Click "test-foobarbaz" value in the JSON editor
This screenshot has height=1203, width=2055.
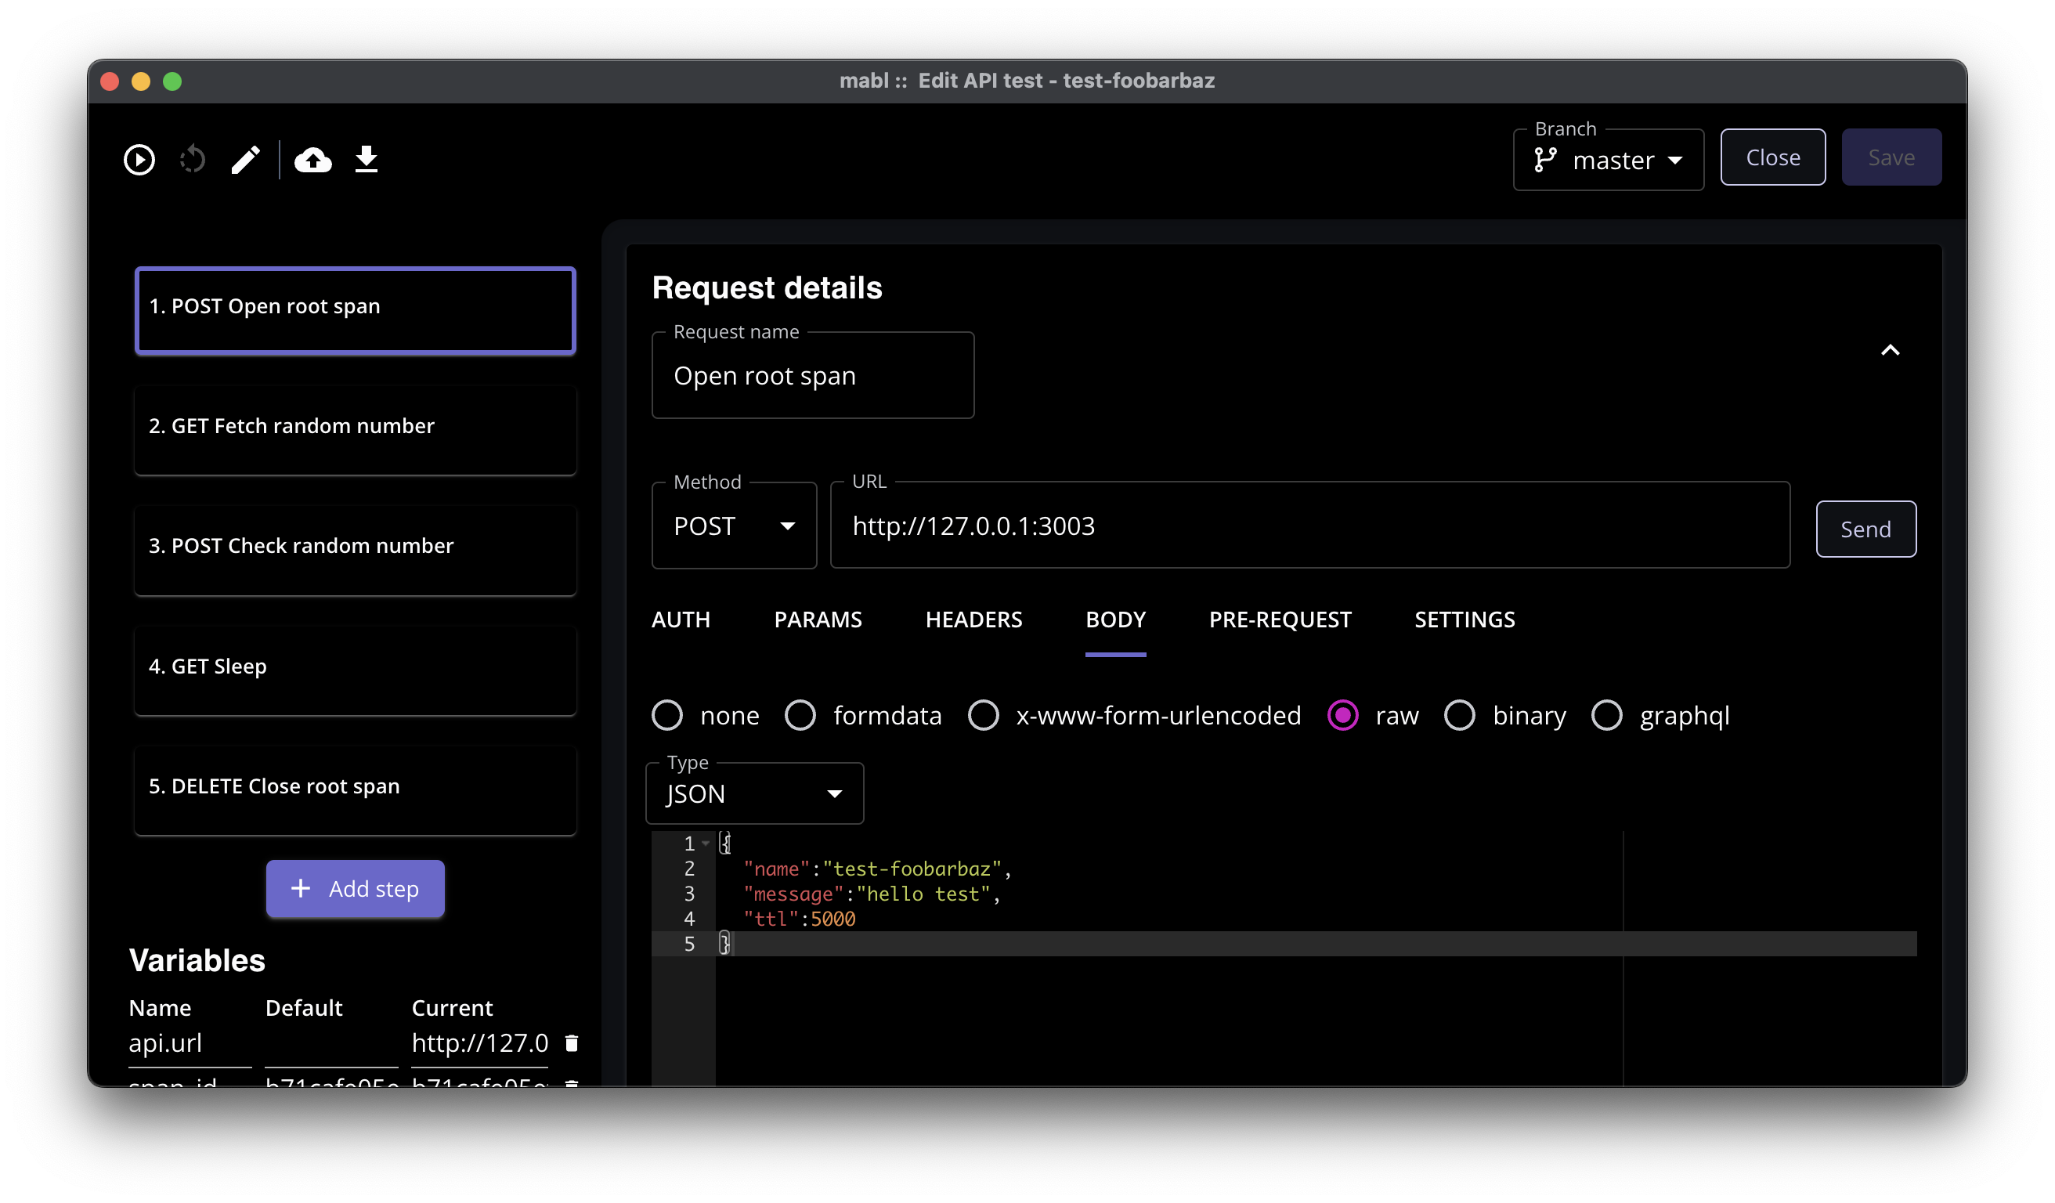911,869
